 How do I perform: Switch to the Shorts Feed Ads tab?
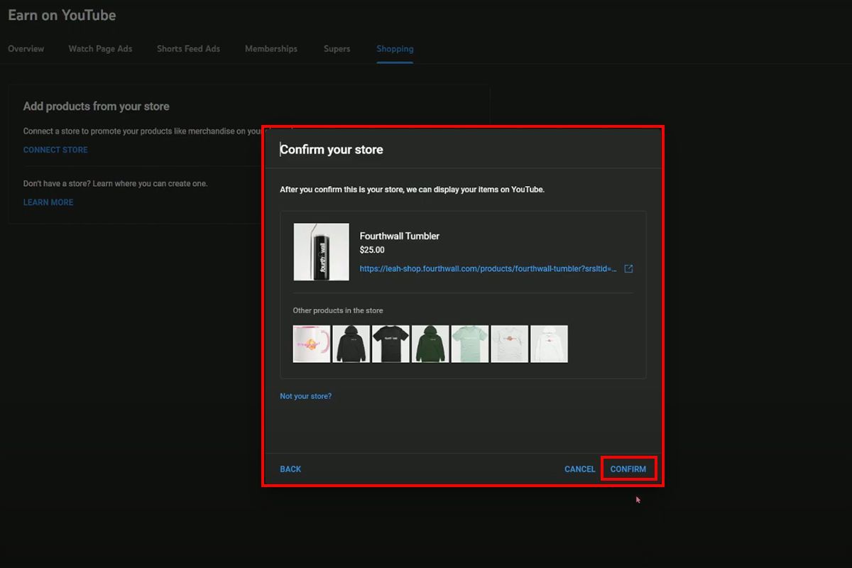pos(188,49)
